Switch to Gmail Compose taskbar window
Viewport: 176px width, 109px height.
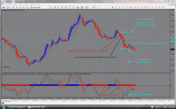[x=17, y=107]
